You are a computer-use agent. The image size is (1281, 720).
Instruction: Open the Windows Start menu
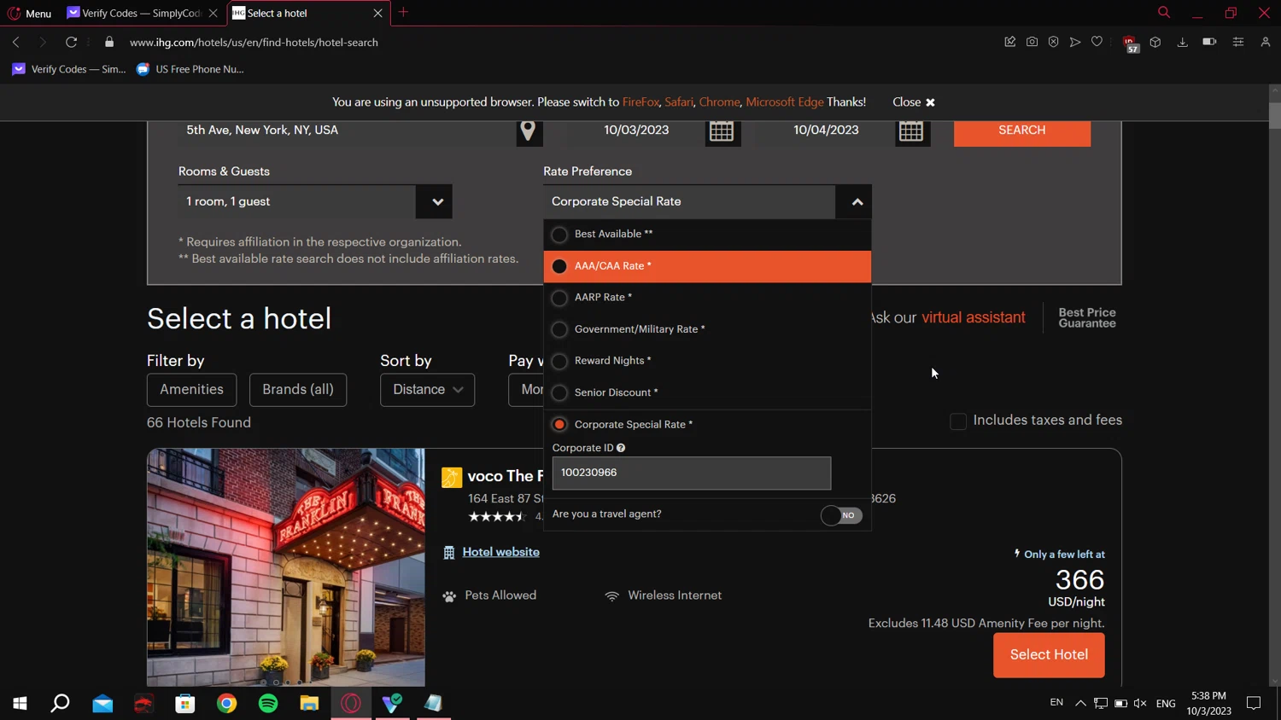coord(20,704)
